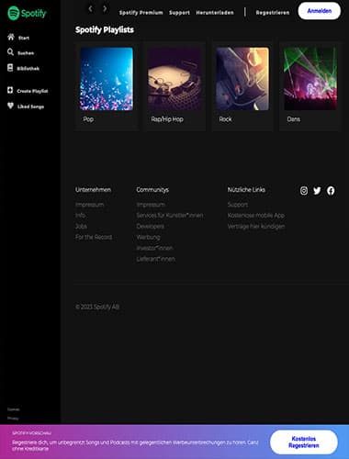Open Support in the top navigation
The height and width of the screenshot is (459, 349).
point(179,13)
